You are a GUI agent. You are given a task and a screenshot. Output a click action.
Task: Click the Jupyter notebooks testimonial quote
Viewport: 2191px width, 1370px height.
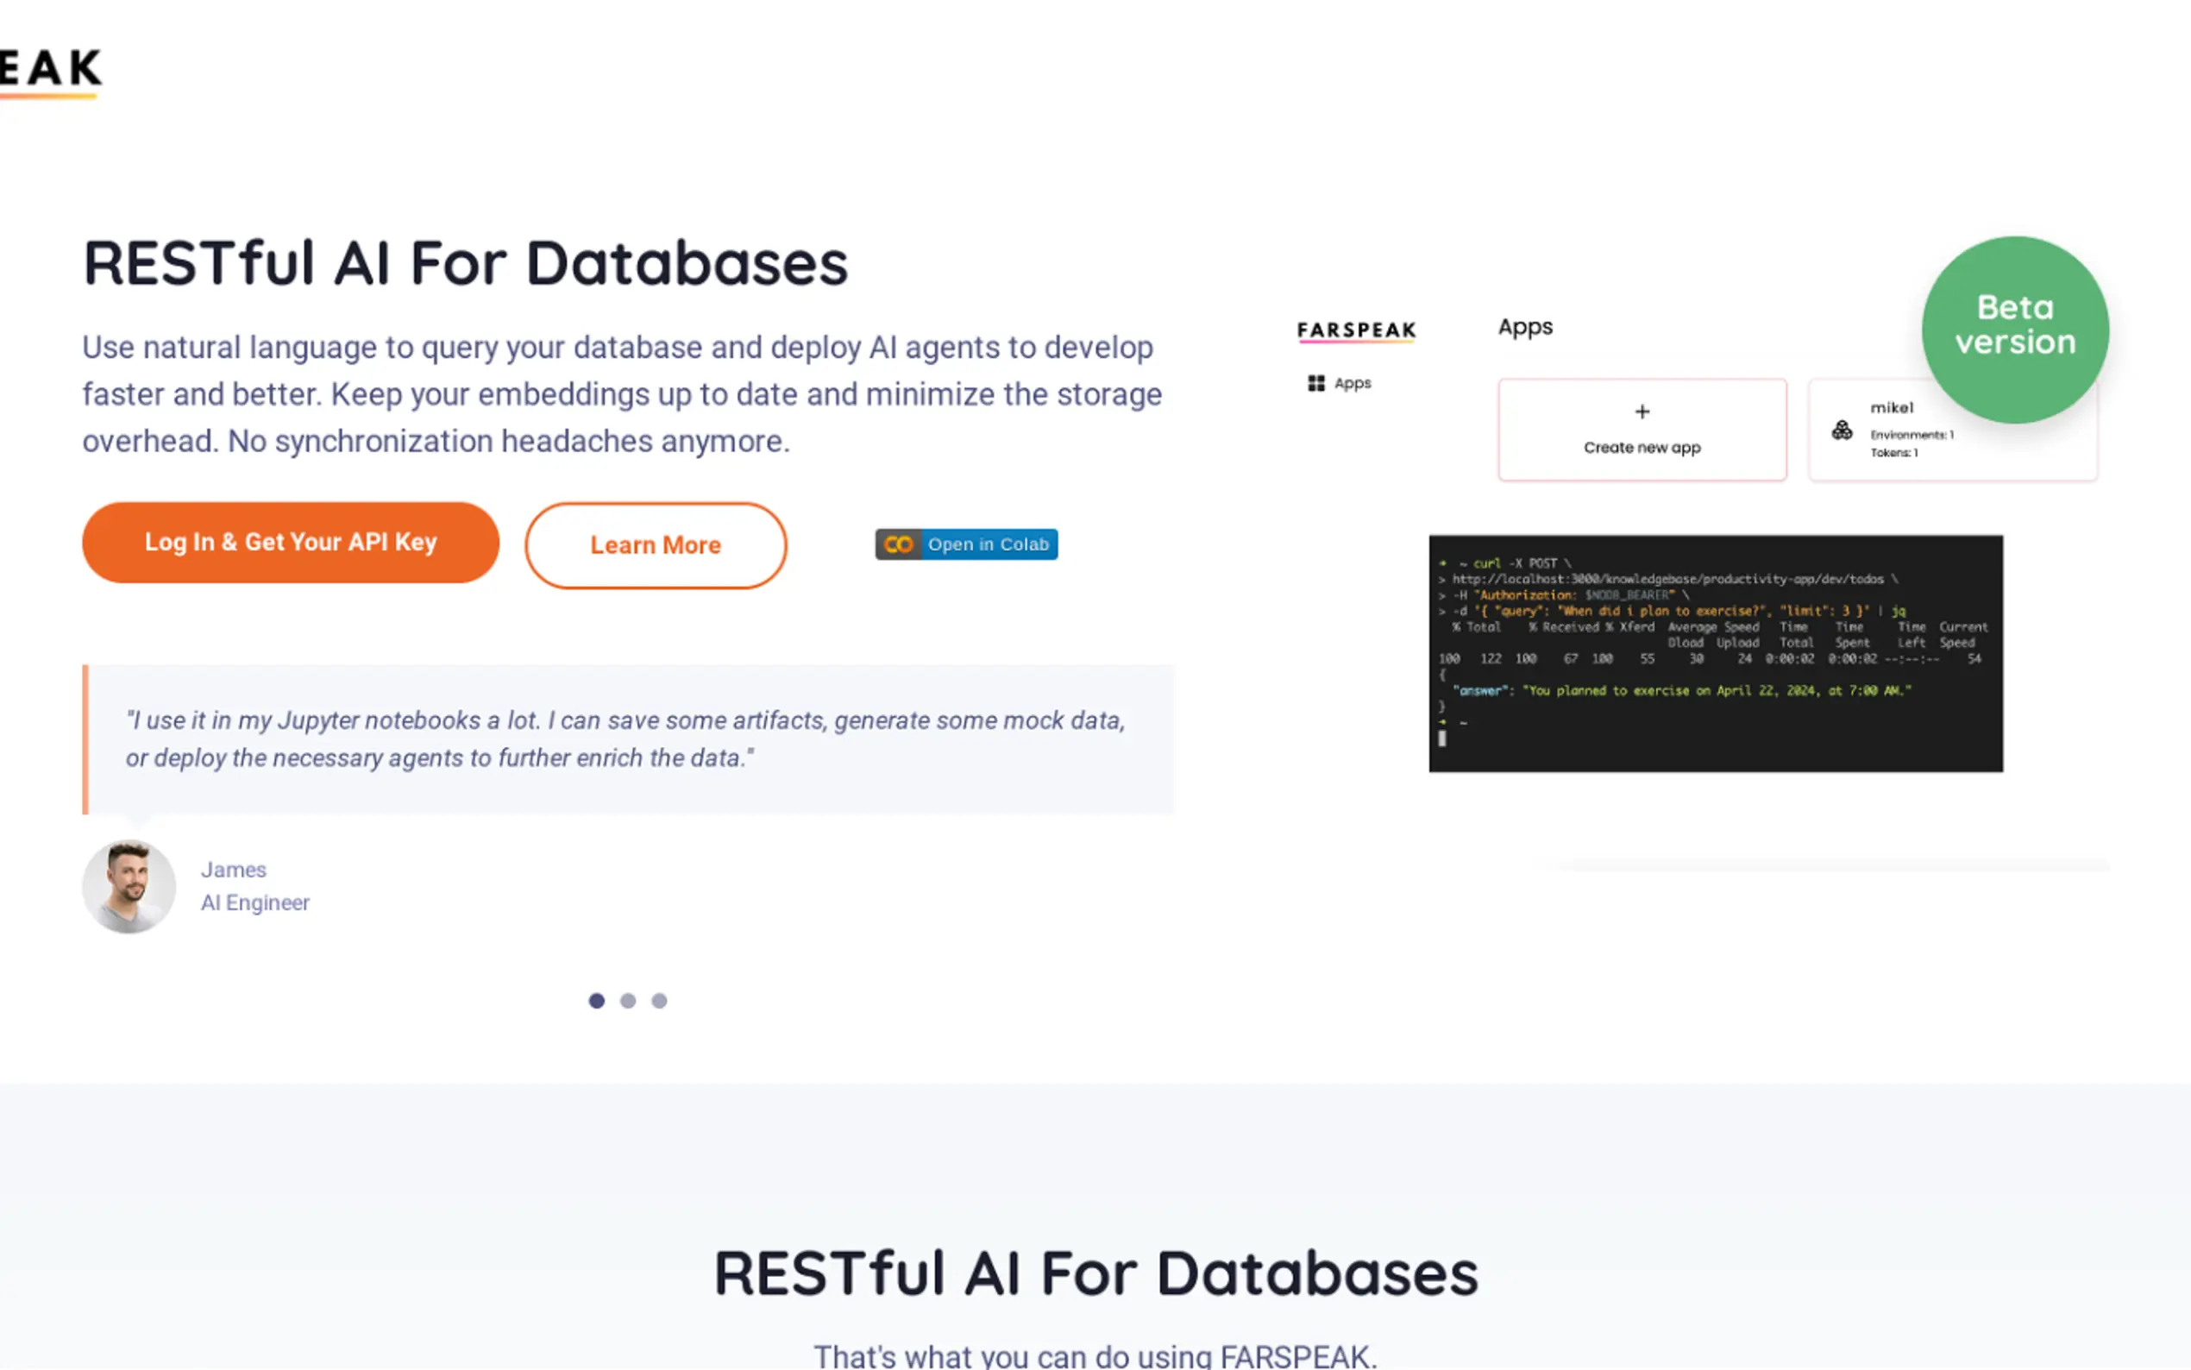pos(625,739)
